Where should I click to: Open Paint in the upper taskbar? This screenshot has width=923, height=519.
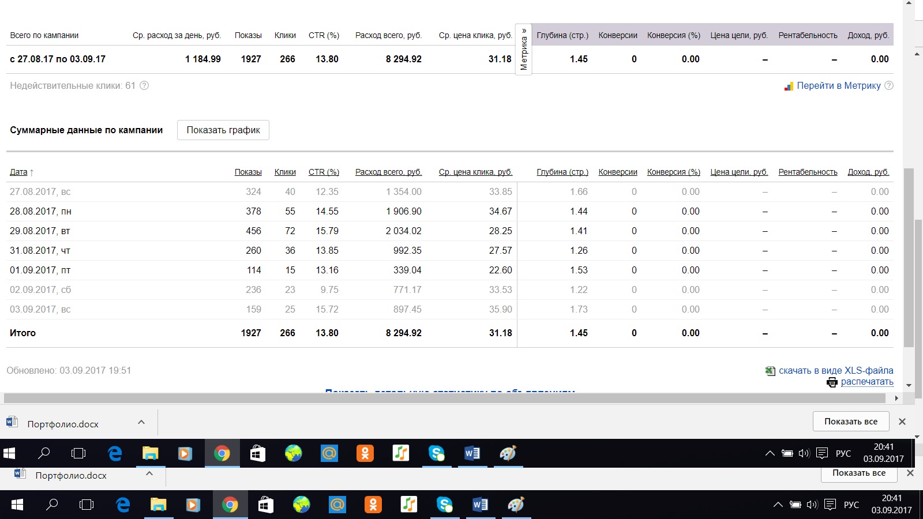[x=508, y=453]
